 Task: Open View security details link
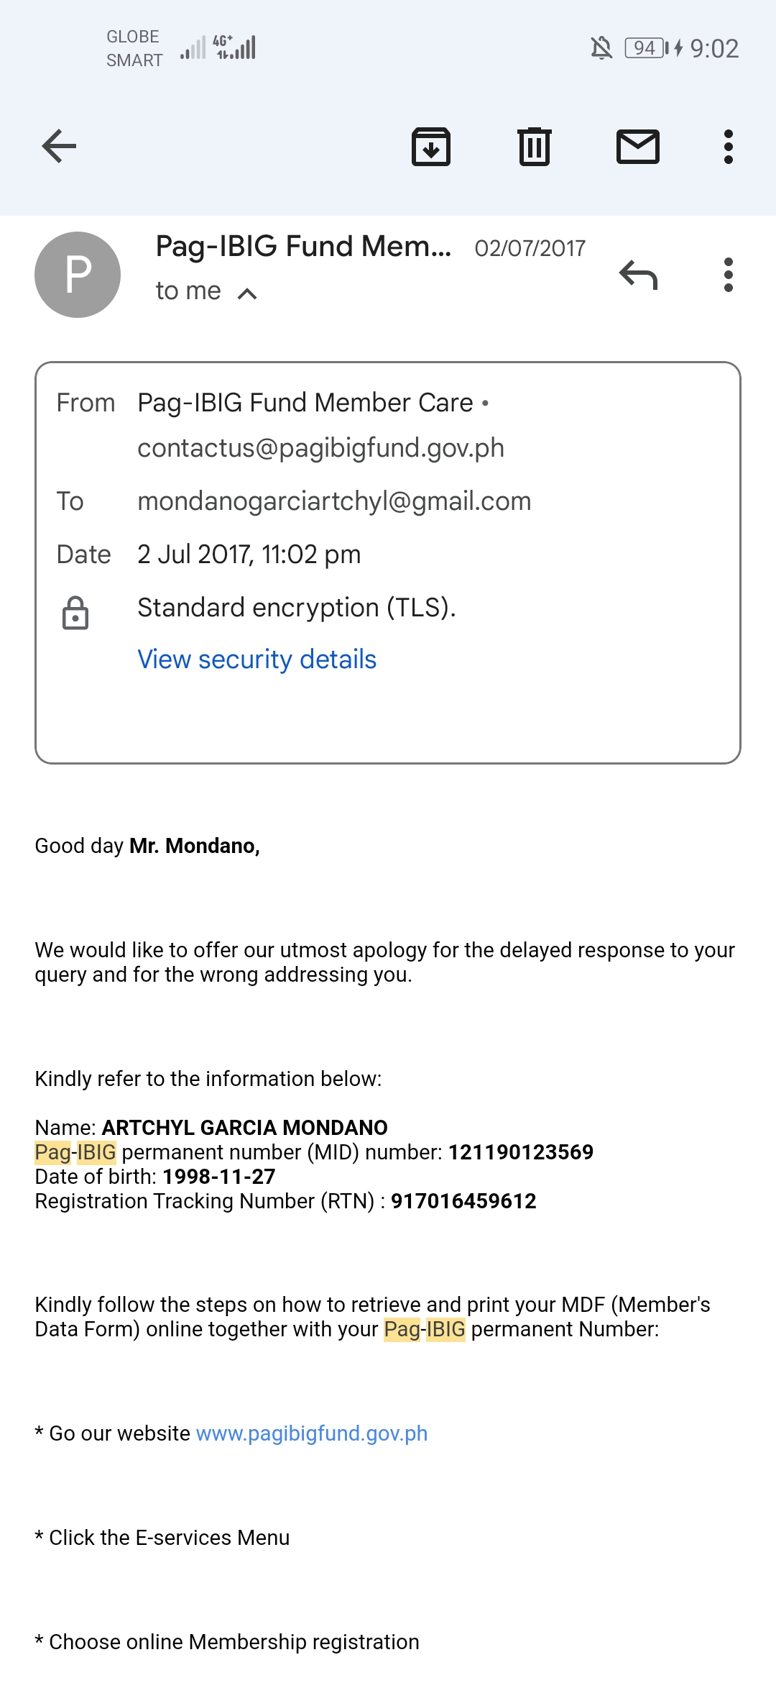coord(257,660)
